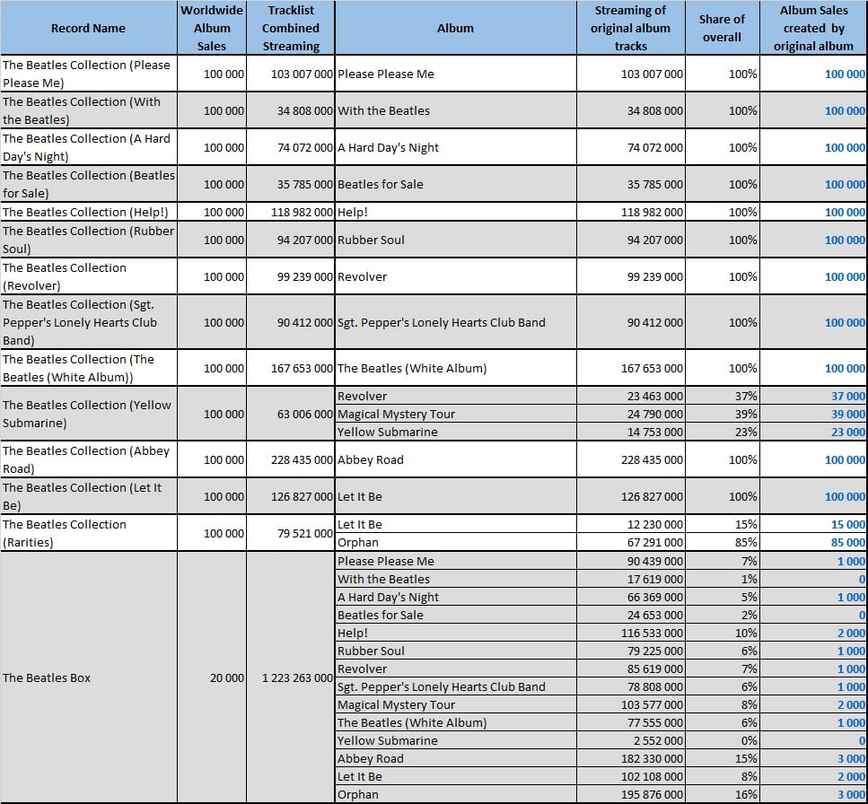Image resolution: width=868 pixels, height=804 pixels.
Task: Click the 12 230 000 streaming cell
Action: (x=630, y=524)
